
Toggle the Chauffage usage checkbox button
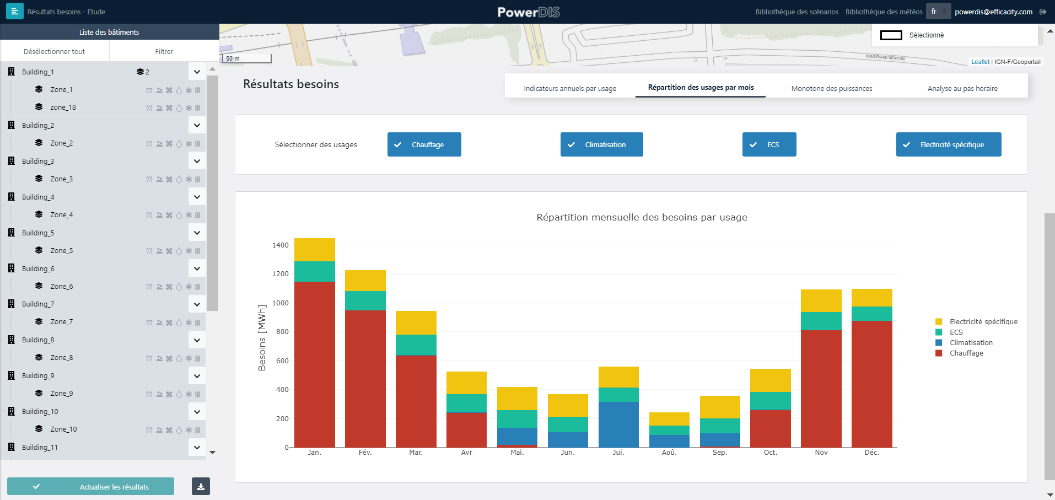click(424, 144)
